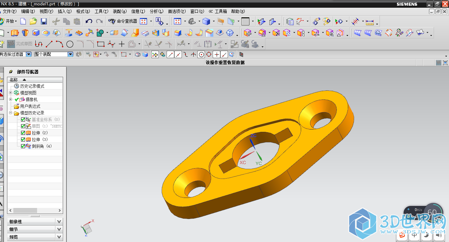Click the Open folder icon
The image size is (449, 242).
[x=33, y=21]
